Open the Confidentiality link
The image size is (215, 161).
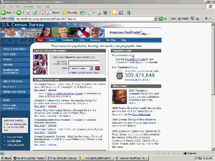tap(14, 141)
